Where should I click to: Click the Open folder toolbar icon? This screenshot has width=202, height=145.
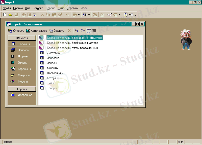(x=10, y=15)
